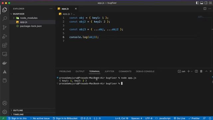Switch to the DEBUG CONSOLE tab

click(145, 71)
